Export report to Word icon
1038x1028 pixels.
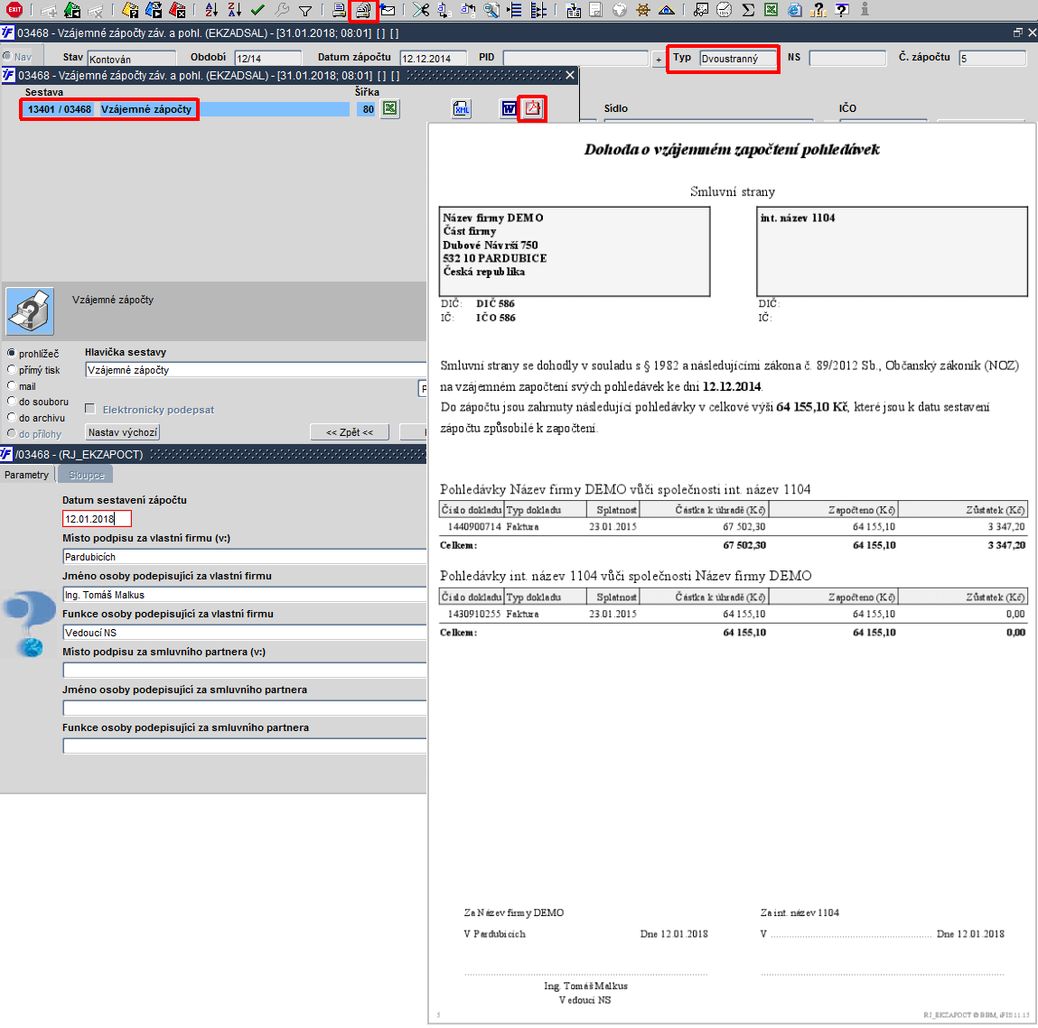click(x=509, y=108)
